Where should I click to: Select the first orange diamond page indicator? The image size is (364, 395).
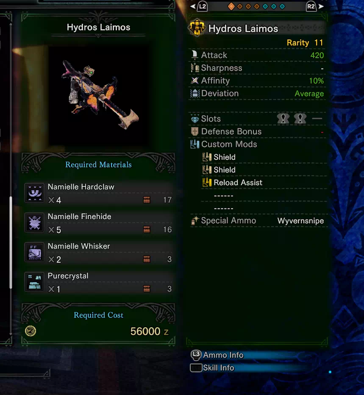231,6
